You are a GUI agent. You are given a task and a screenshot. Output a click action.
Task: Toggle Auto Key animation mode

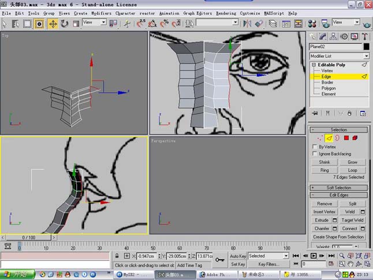(x=238, y=256)
